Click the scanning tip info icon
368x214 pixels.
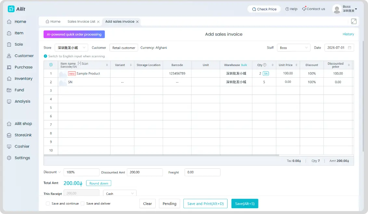[x=45, y=56]
